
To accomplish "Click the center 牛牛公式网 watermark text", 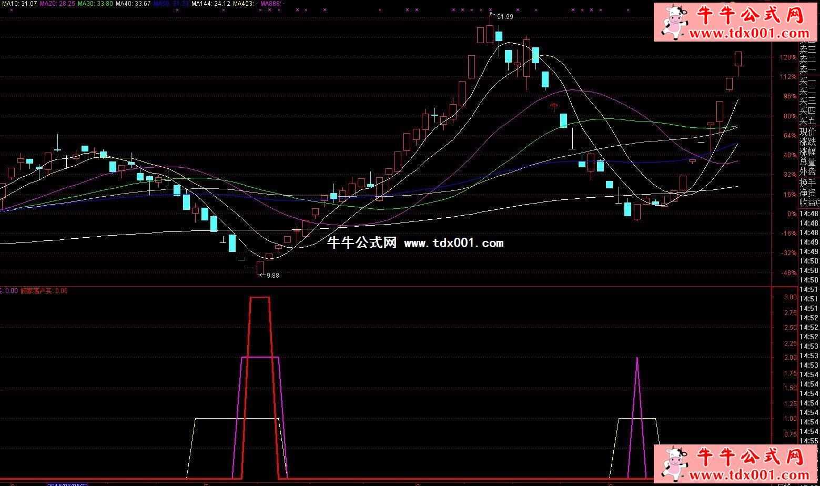I will point(362,243).
